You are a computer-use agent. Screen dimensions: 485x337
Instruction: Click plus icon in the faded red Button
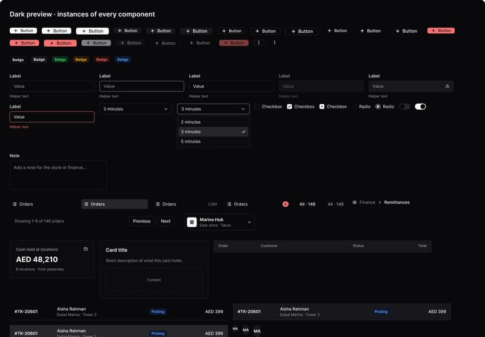(x=226, y=43)
